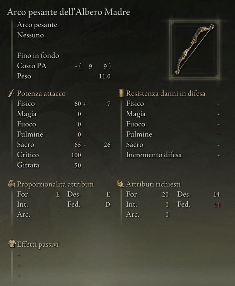The width and height of the screenshot is (235, 286).
Task: Select the Incremento difesa row
Action: [173, 155]
